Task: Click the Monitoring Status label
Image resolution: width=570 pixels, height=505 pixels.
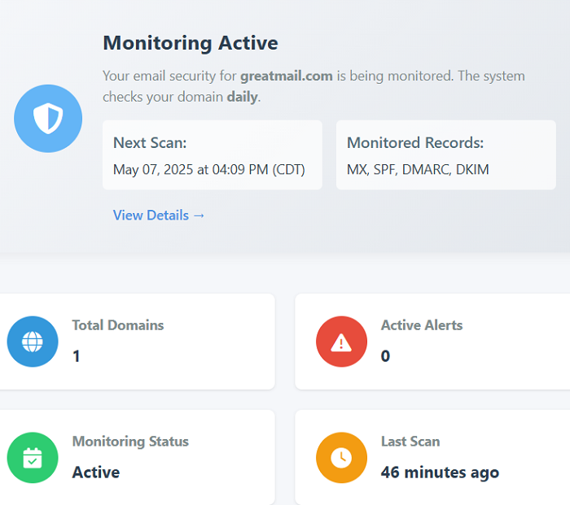Action: click(x=130, y=442)
